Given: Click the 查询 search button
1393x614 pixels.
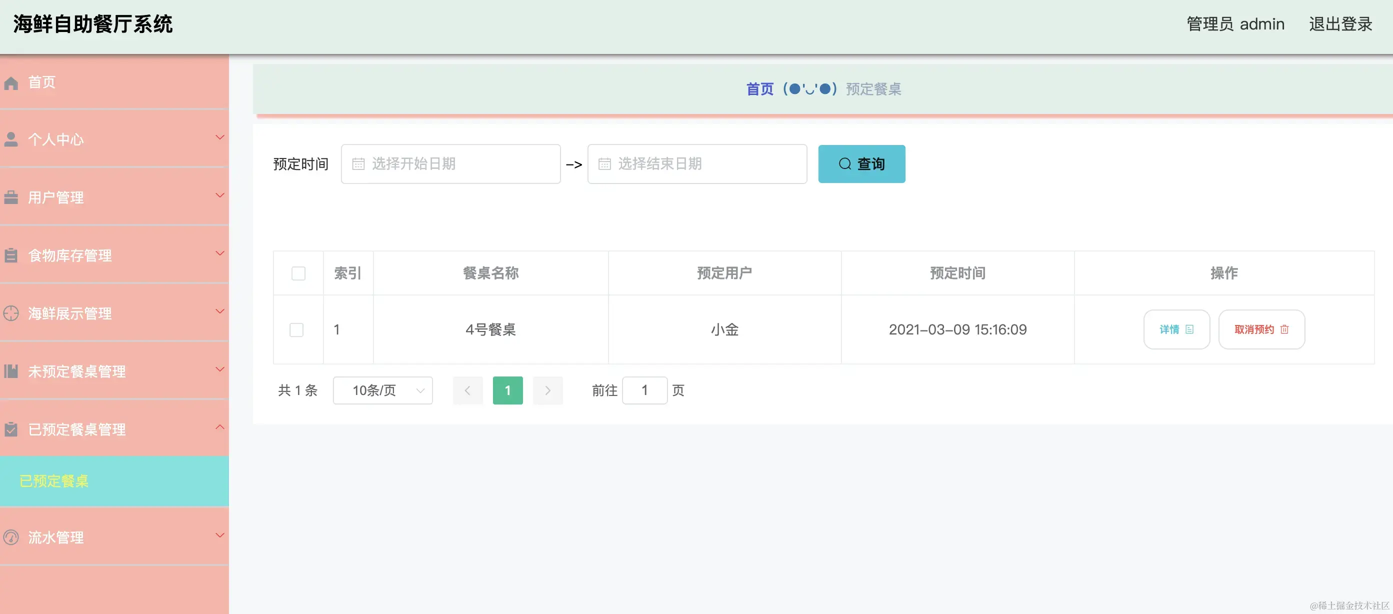Looking at the screenshot, I should 861,164.
